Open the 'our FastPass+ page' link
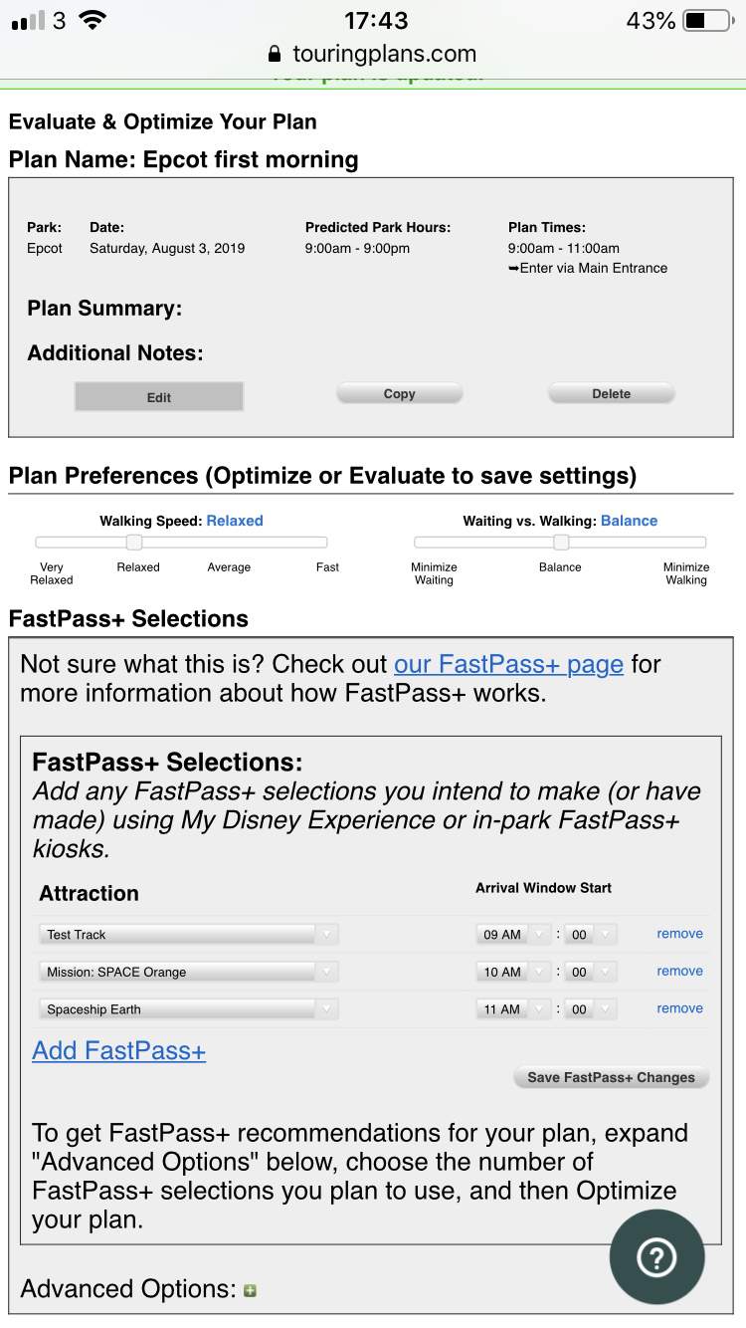 click(508, 664)
